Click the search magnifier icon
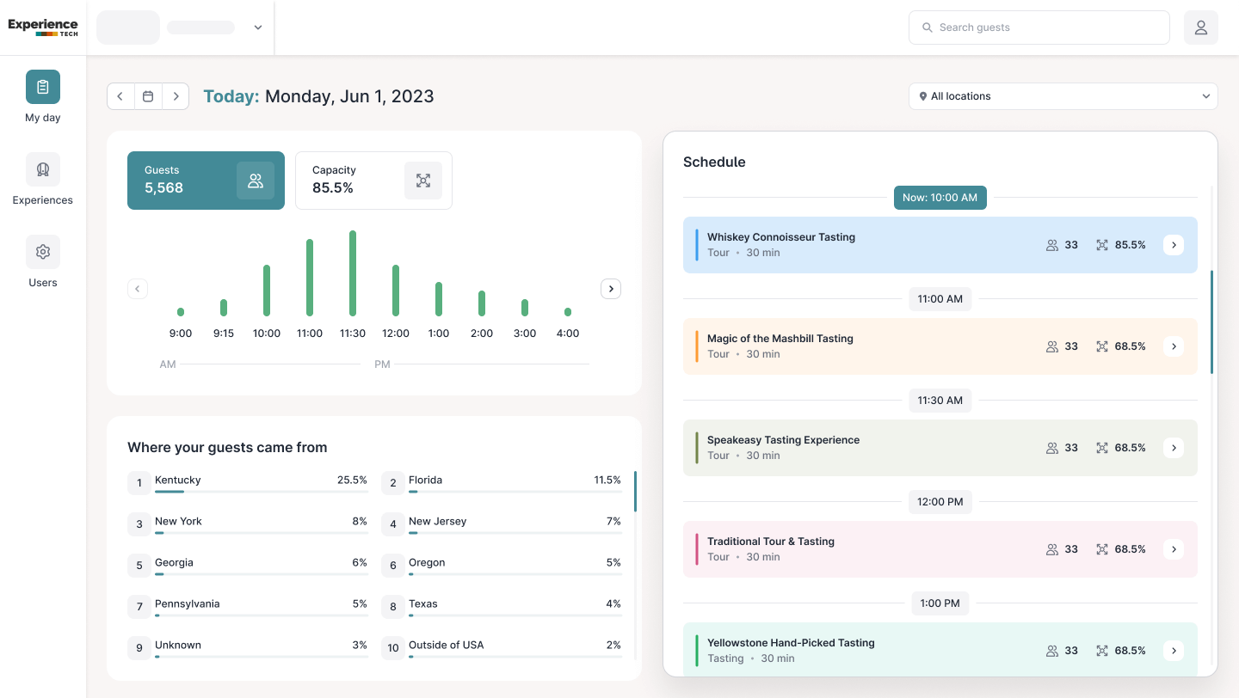The height and width of the screenshot is (698, 1239). pyautogui.click(x=928, y=28)
